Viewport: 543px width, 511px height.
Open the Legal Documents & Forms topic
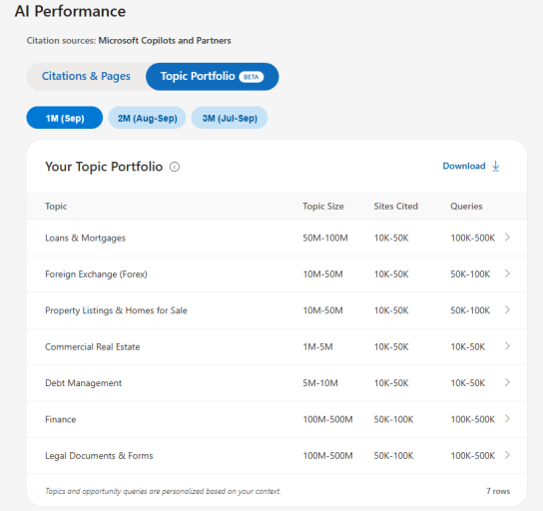pyautogui.click(x=99, y=456)
